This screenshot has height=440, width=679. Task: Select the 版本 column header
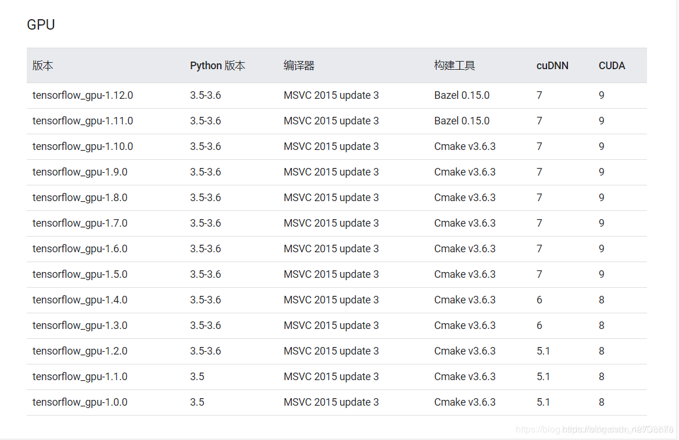point(42,66)
